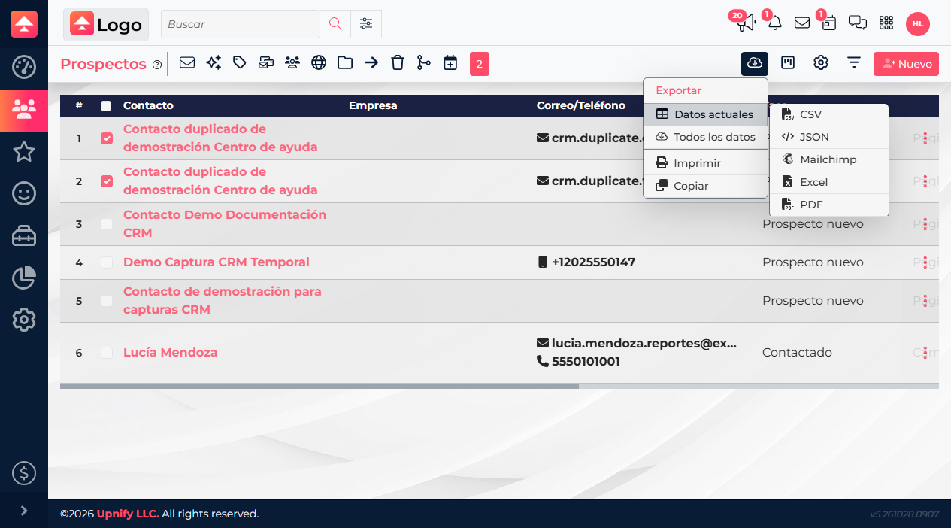The image size is (951, 528).
Task: Click the AI sparkles toolbar icon
Action: [x=214, y=63]
